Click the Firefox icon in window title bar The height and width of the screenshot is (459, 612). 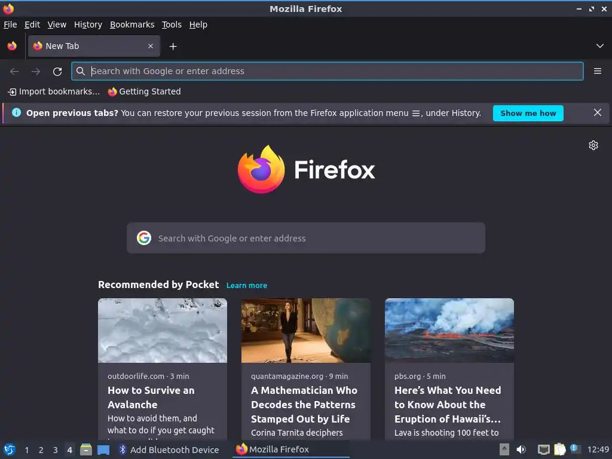(x=8, y=8)
